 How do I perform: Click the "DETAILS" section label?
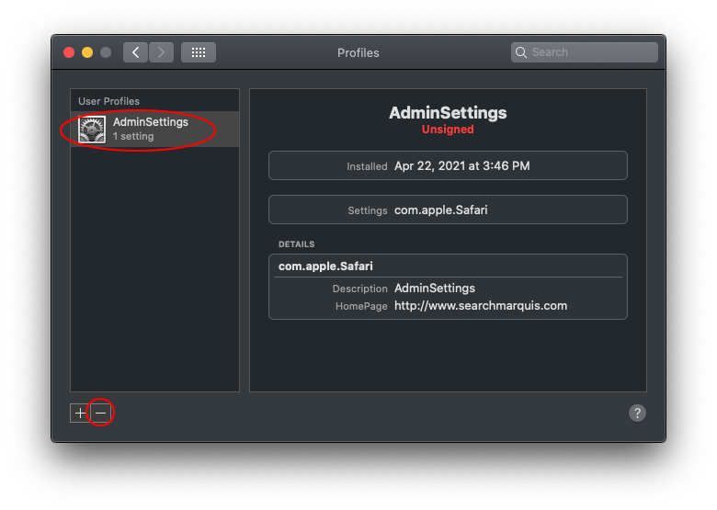[296, 244]
